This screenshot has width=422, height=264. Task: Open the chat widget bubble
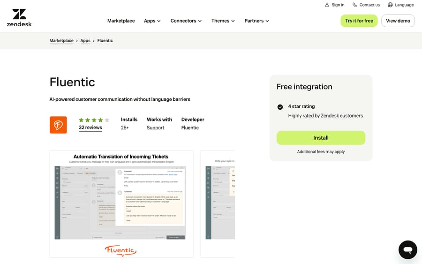click(x=408, y=250)
